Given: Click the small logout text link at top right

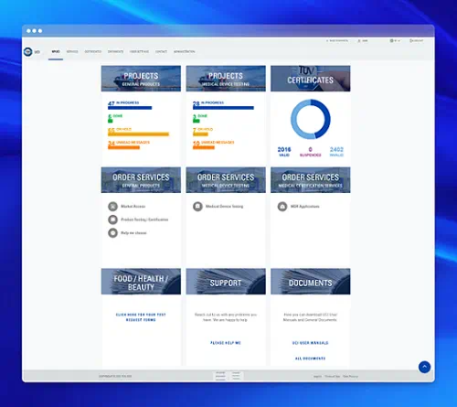Looking at the screenshot, I should click(418, 40).
